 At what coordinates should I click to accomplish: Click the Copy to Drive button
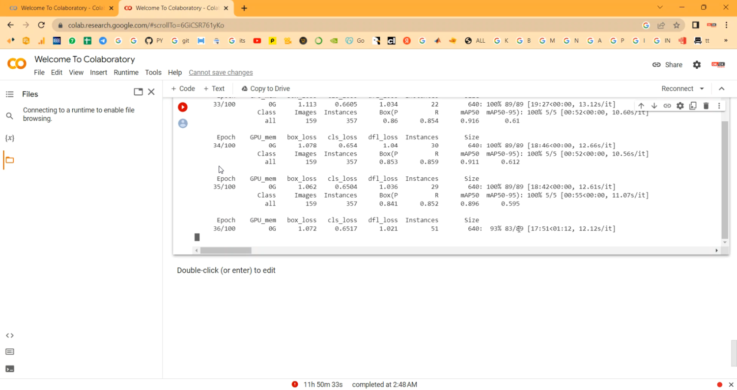point(266,89)
